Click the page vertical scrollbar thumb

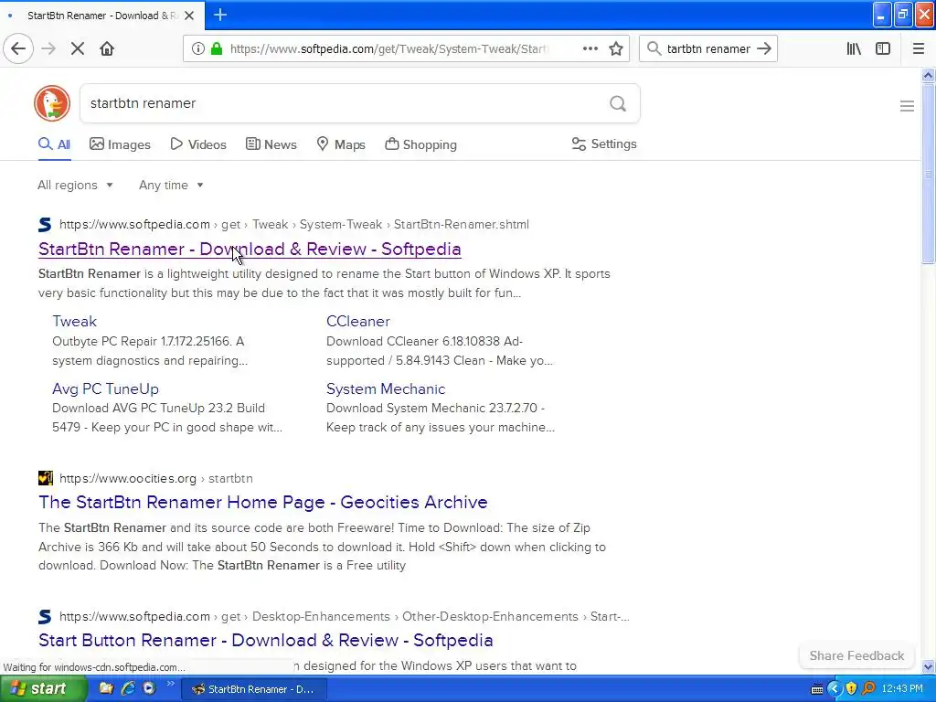928,173
